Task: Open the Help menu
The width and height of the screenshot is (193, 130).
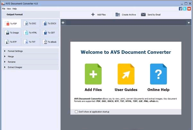Action: 14,9
